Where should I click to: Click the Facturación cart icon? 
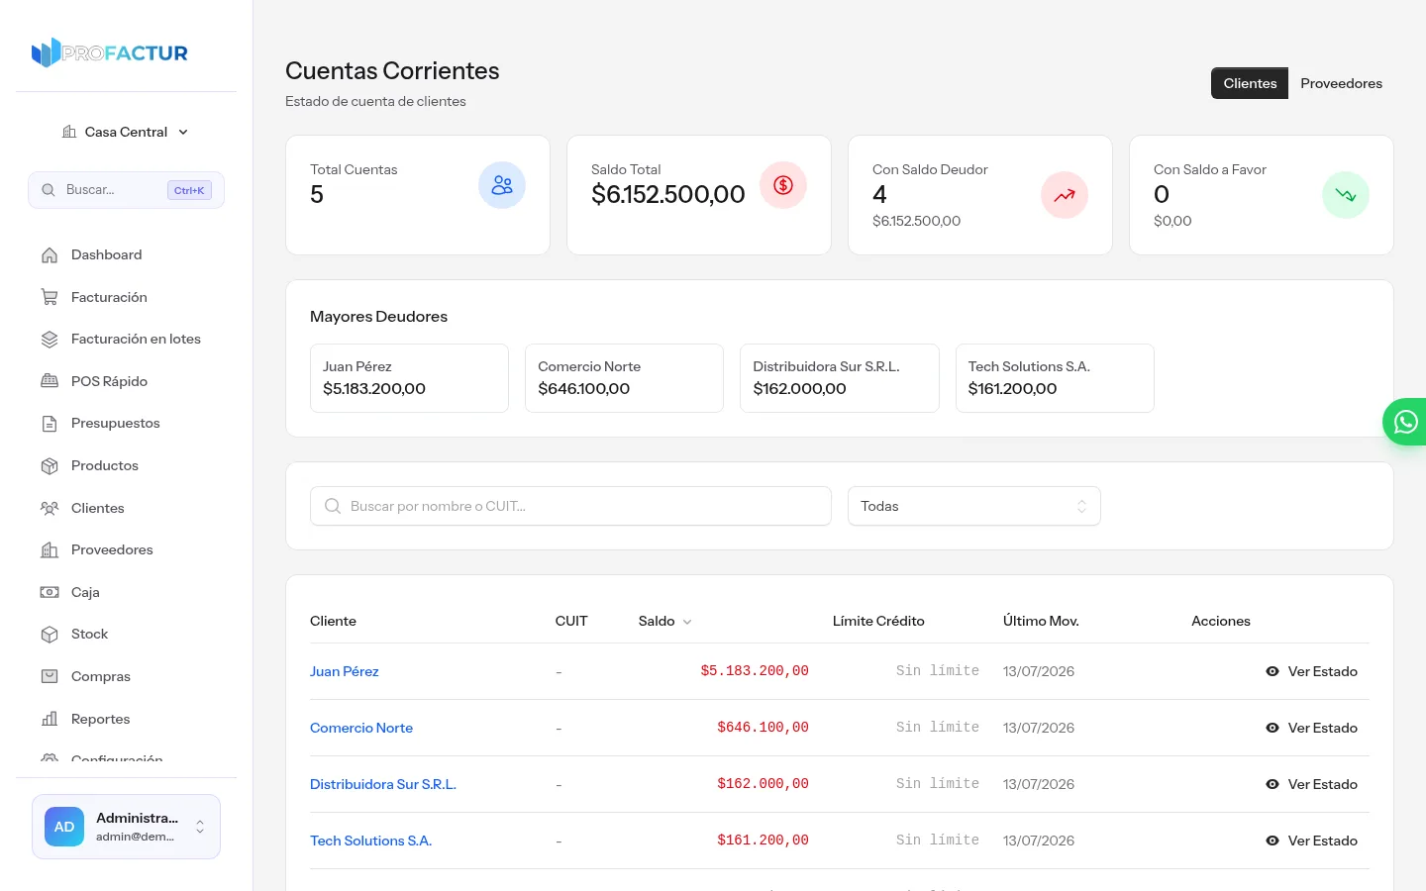click(50, 297)
